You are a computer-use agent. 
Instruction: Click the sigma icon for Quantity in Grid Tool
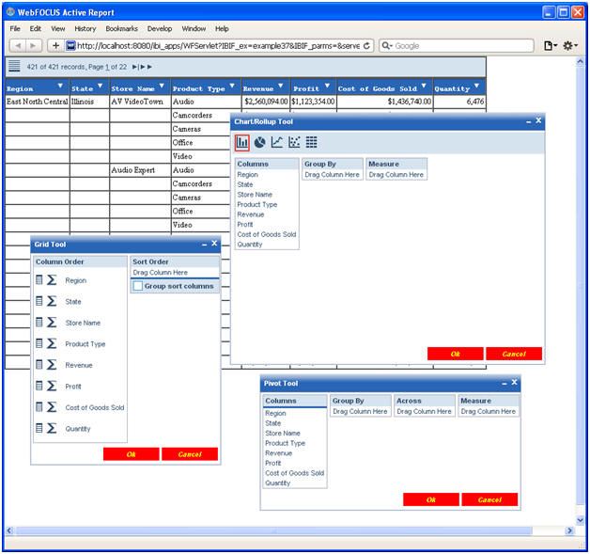click(52, 428)
